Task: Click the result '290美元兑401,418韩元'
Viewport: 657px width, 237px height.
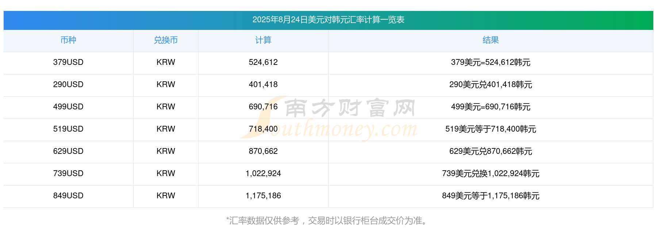Action: click(491, 85)
